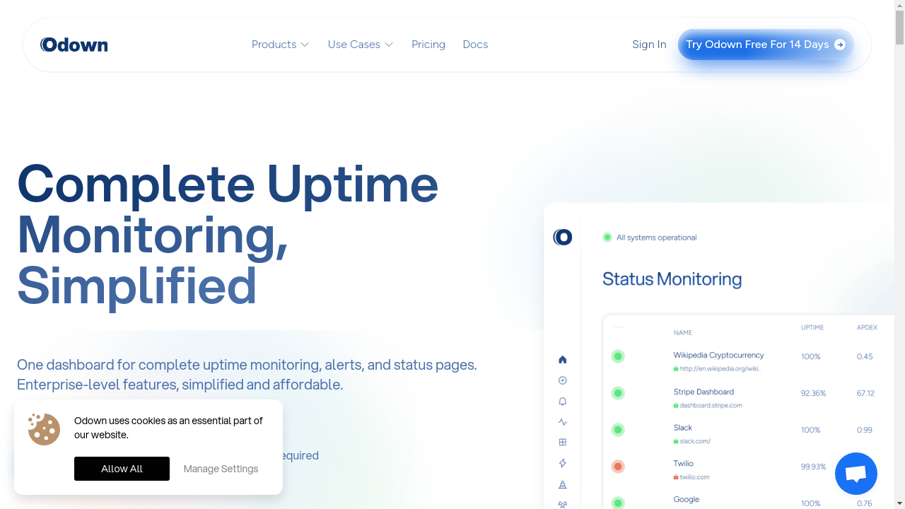This screenshot has width=905, height=509.
Task: Open the Docs page
Action: click(x=475, y=45)
